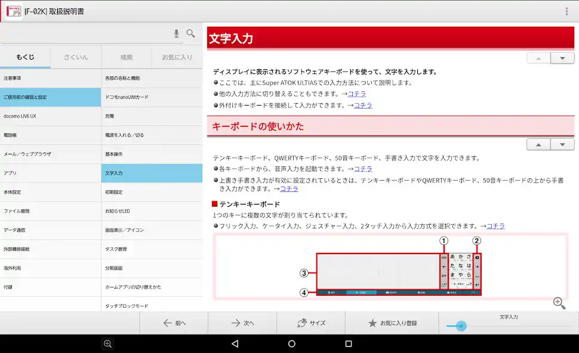Open the overflow menu in the top-right corner
This screenshot has height=353, width=579.
(566, 11)
